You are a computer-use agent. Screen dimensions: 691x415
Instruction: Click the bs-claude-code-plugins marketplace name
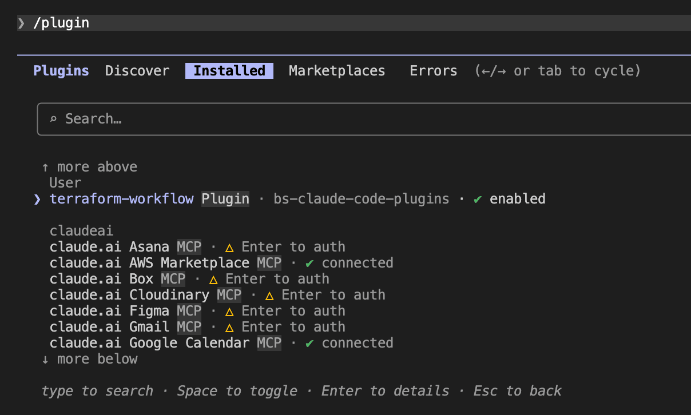[x=363, y=198]
